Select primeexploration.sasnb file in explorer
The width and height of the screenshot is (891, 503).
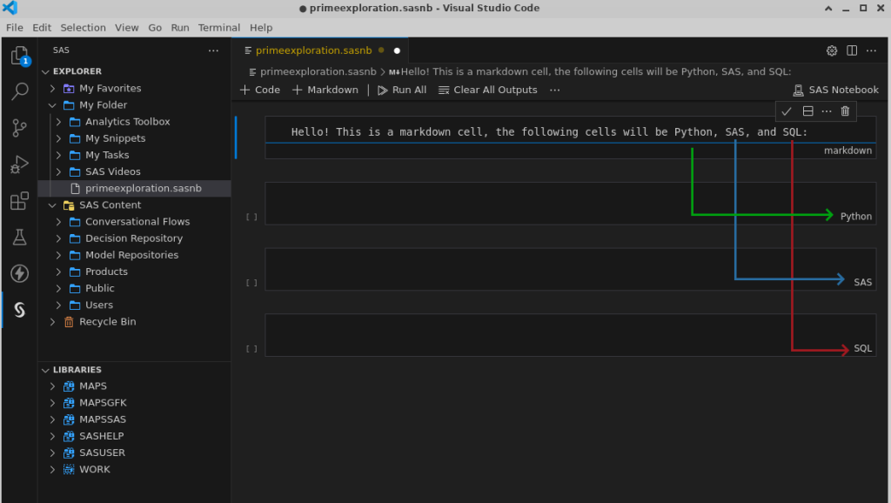135,188
